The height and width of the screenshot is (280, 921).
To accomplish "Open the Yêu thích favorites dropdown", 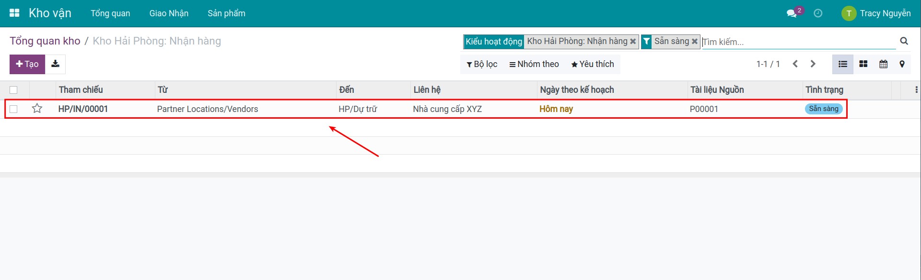I will pos(592,64).
